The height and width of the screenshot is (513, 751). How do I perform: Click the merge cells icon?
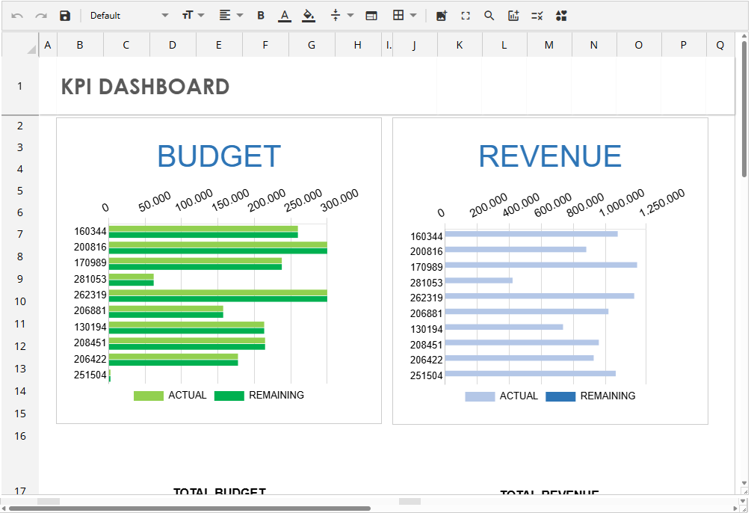371,16
